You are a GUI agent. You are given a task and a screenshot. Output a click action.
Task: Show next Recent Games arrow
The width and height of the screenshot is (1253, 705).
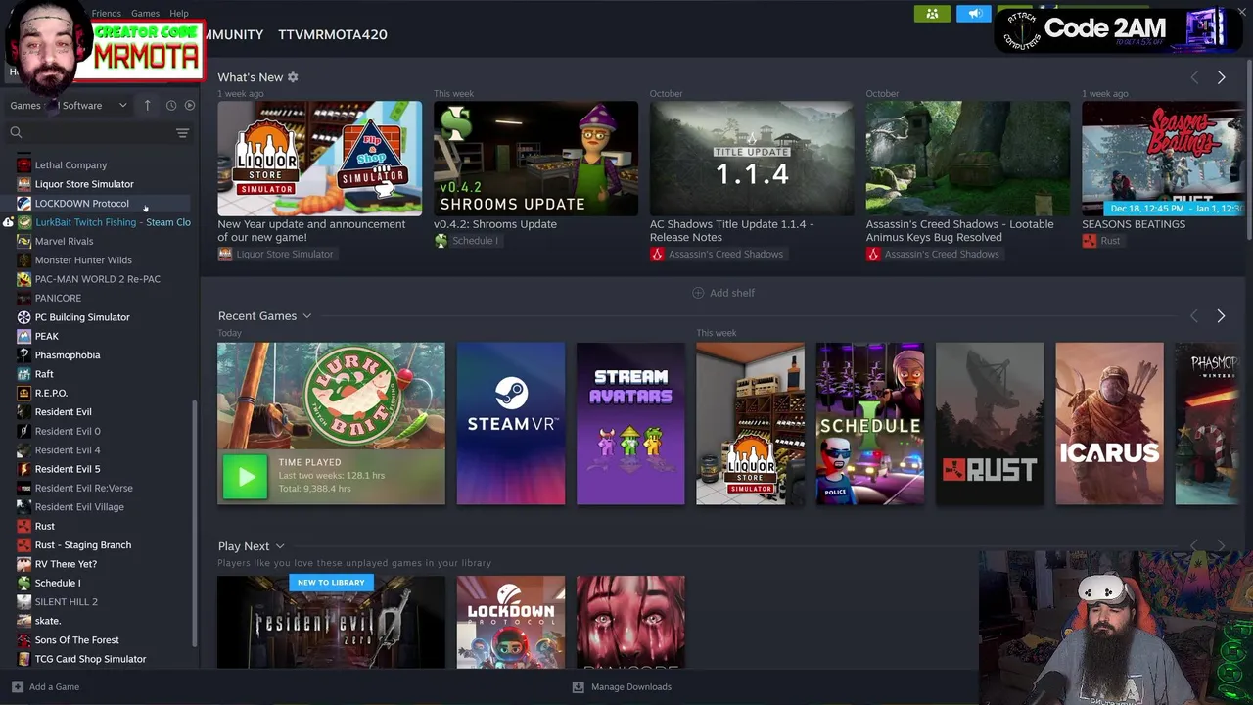click(1221, 316)
